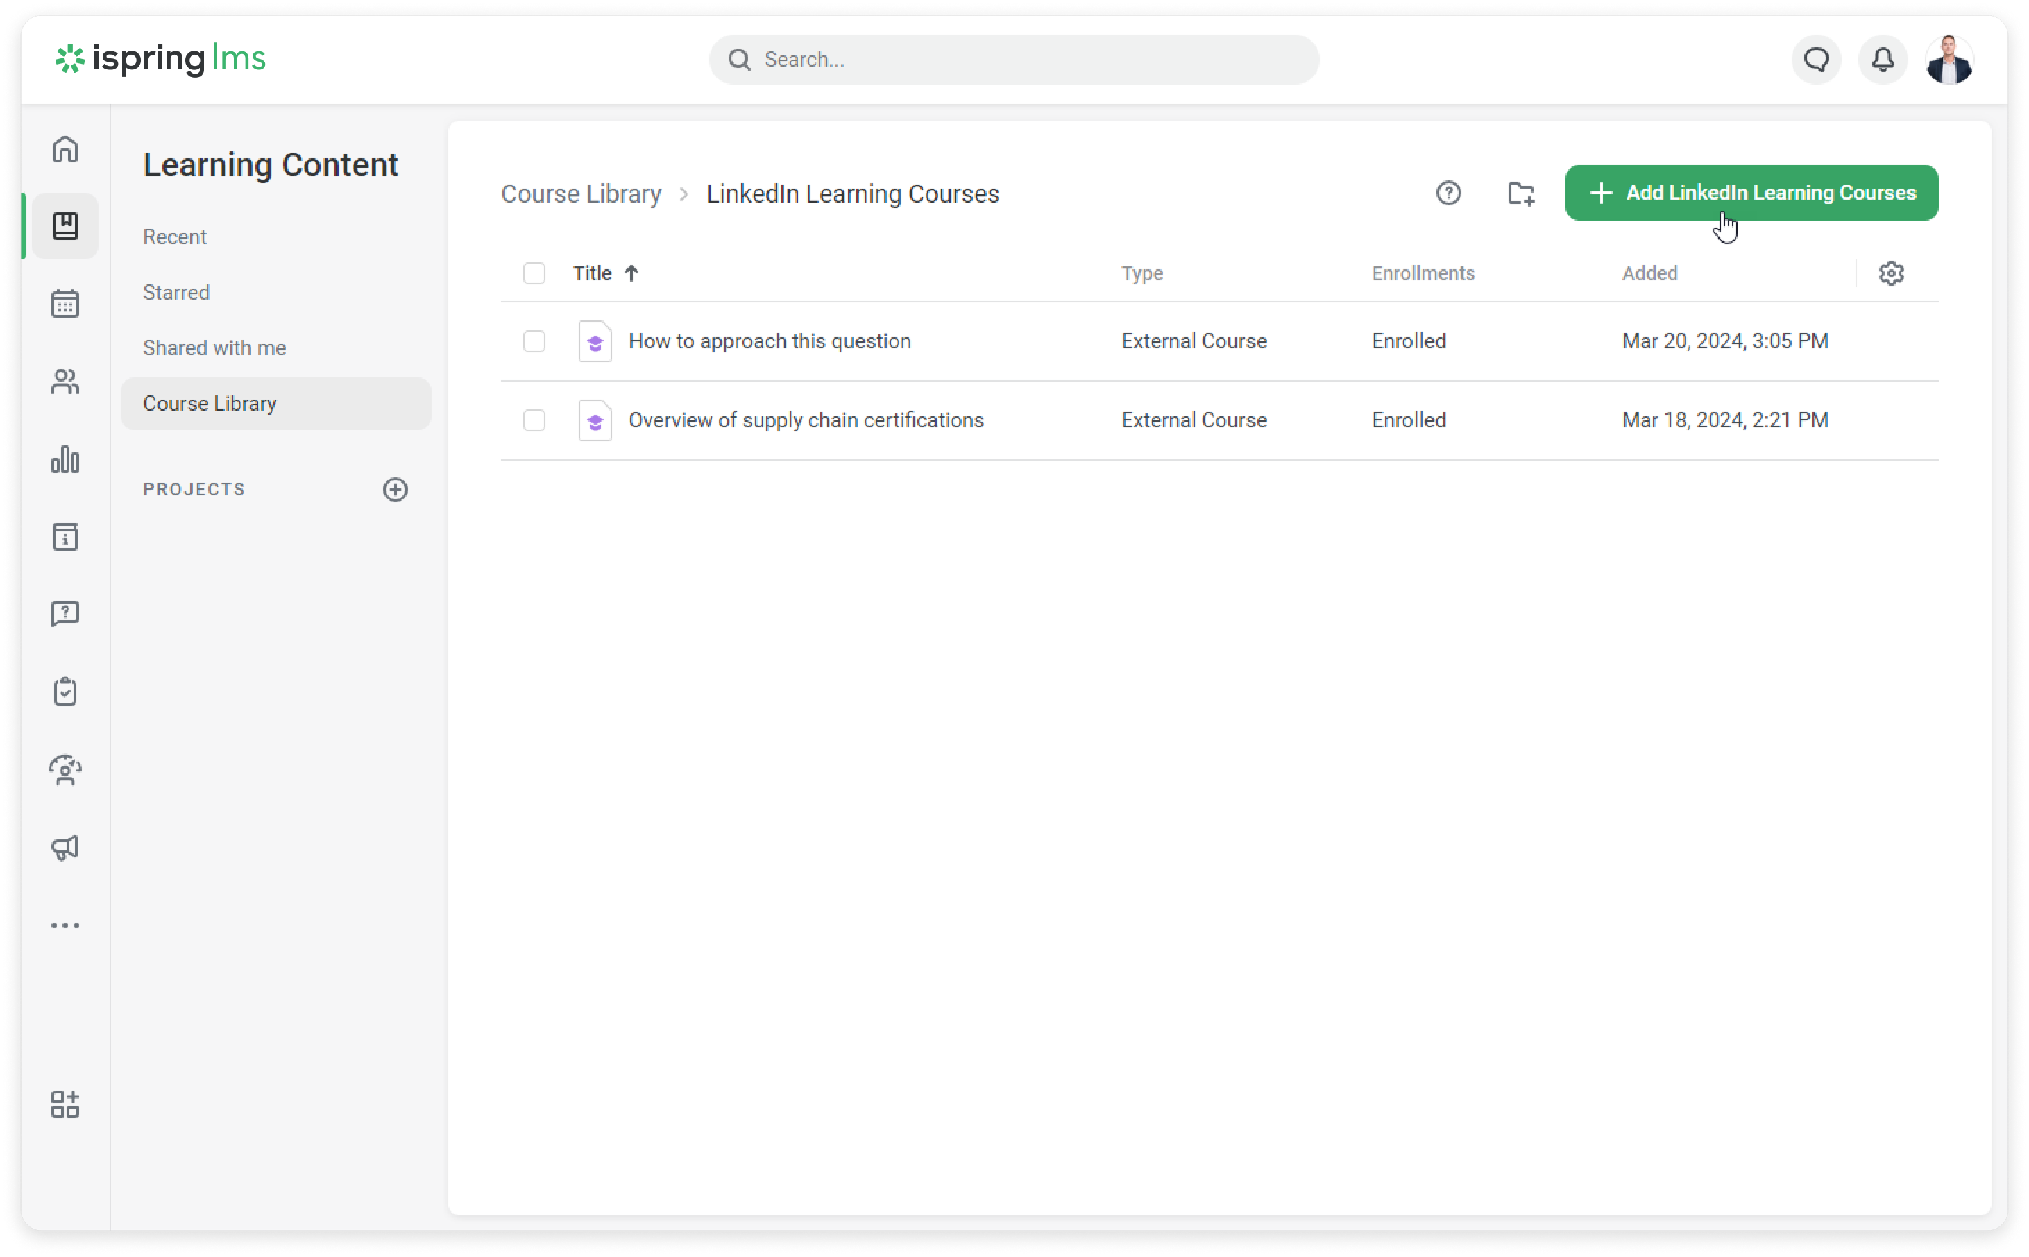Check the 'Overview of supply chain certifications' row
2029x1257 pixels.
(x=534, y=420)
